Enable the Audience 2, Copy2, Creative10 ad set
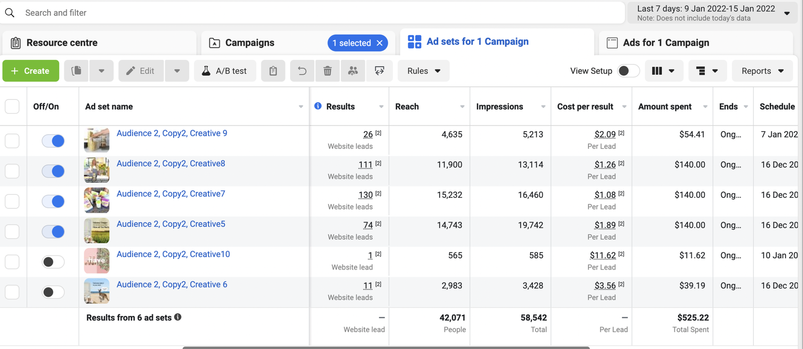803x349 pixels. pyautogui.click(x=53, y=262)
